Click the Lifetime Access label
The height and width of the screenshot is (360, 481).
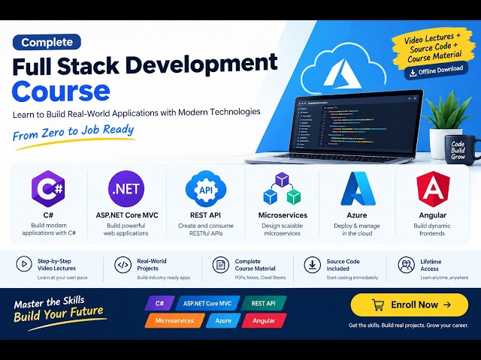[x=431, y=265]
